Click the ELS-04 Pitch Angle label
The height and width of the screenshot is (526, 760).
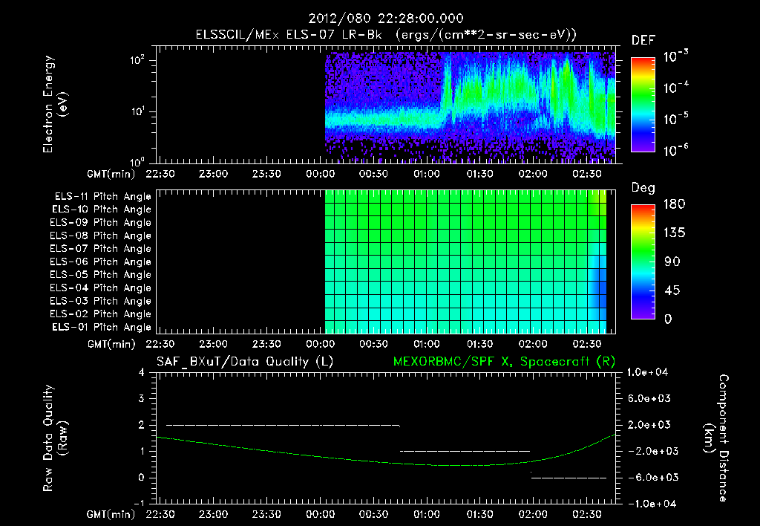coord(100,288)
